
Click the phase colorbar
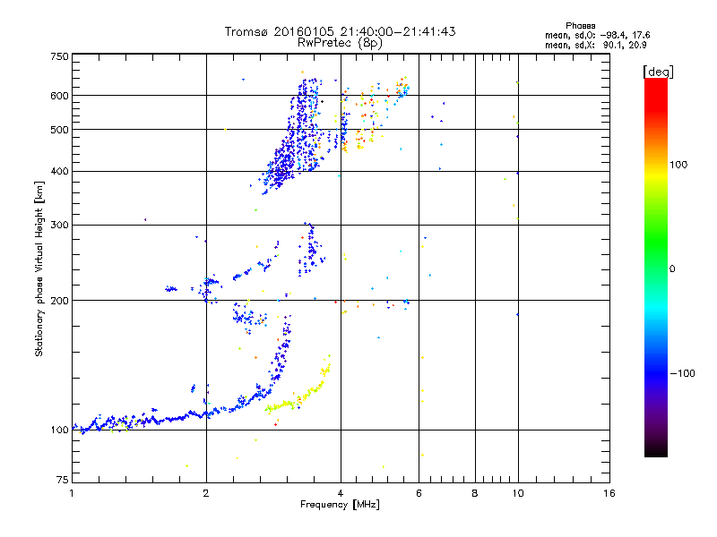coord(656,267)
